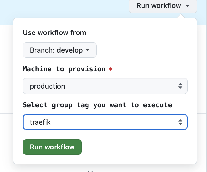The image size is (207, 172).
Task: Click the "Use workflow from" heading
Action: (x=54, y=32)
